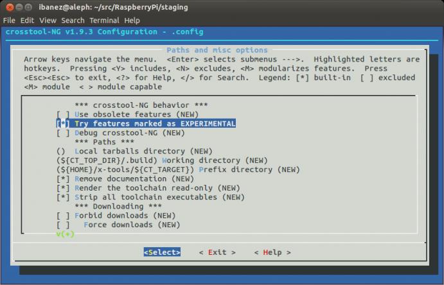Open the Edit menu
444x285 pixels.
point(27,21)
